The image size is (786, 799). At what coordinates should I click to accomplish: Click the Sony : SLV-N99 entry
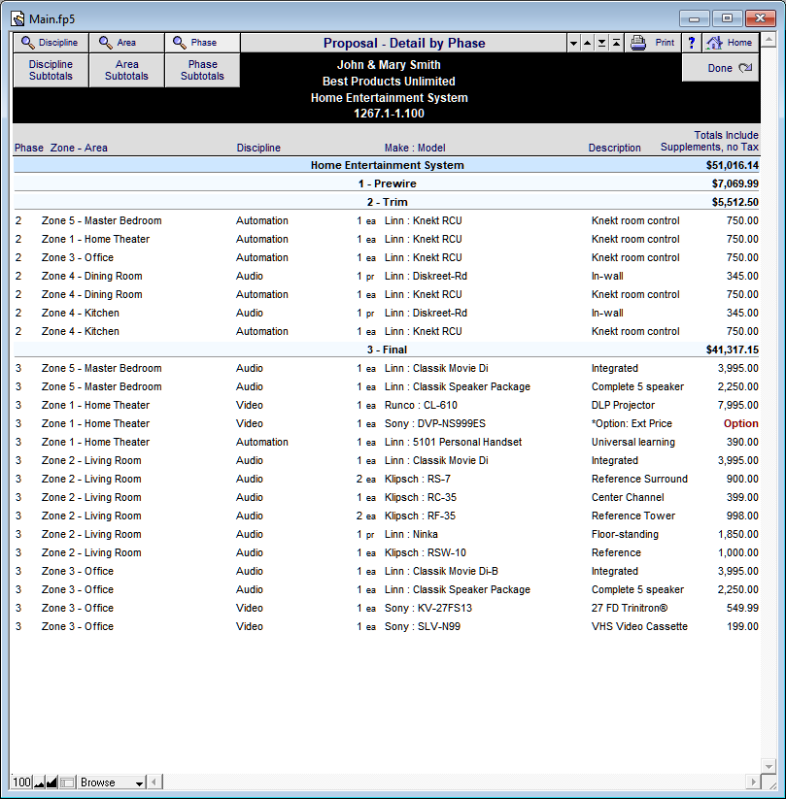point(423,626)
